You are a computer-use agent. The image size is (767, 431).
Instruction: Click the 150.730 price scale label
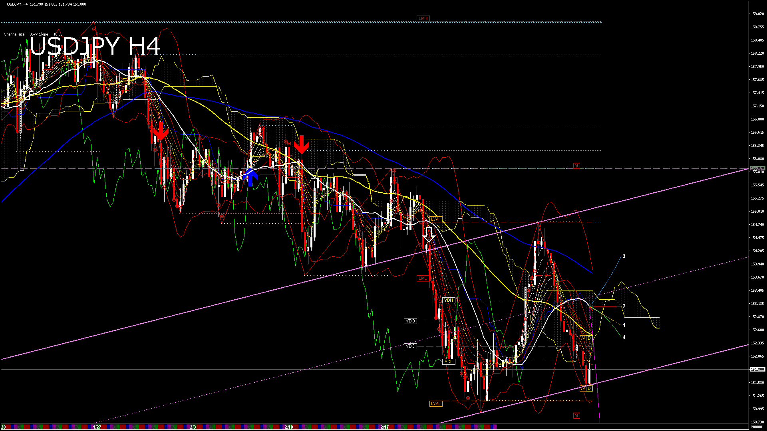[757, 422]
